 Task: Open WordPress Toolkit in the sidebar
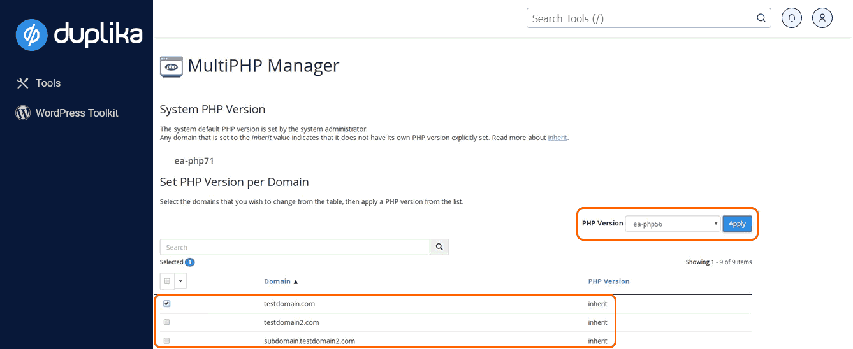tap(67, 113)
